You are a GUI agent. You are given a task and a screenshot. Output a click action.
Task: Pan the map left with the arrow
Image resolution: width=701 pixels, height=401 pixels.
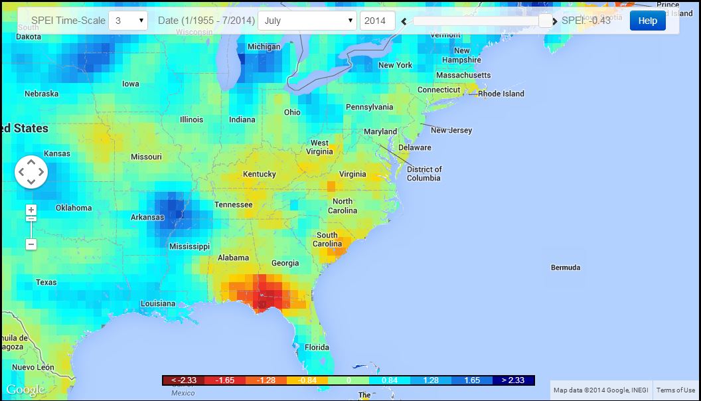[21, 173]
